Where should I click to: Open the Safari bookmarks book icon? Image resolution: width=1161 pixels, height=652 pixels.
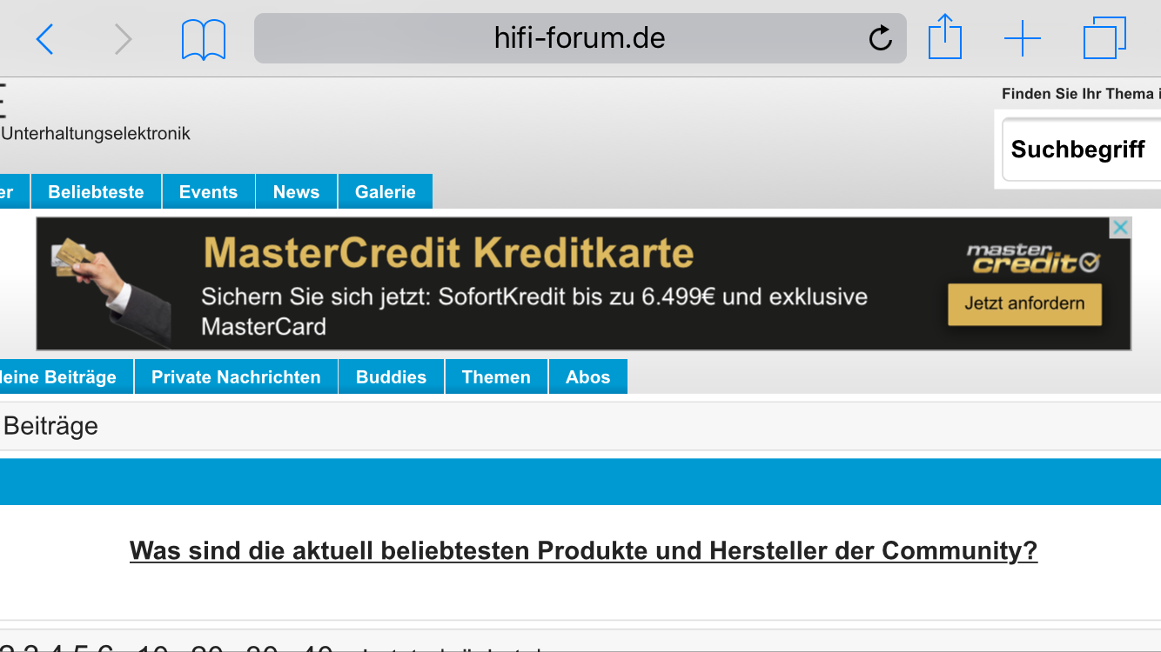click(x=204, y=40)
